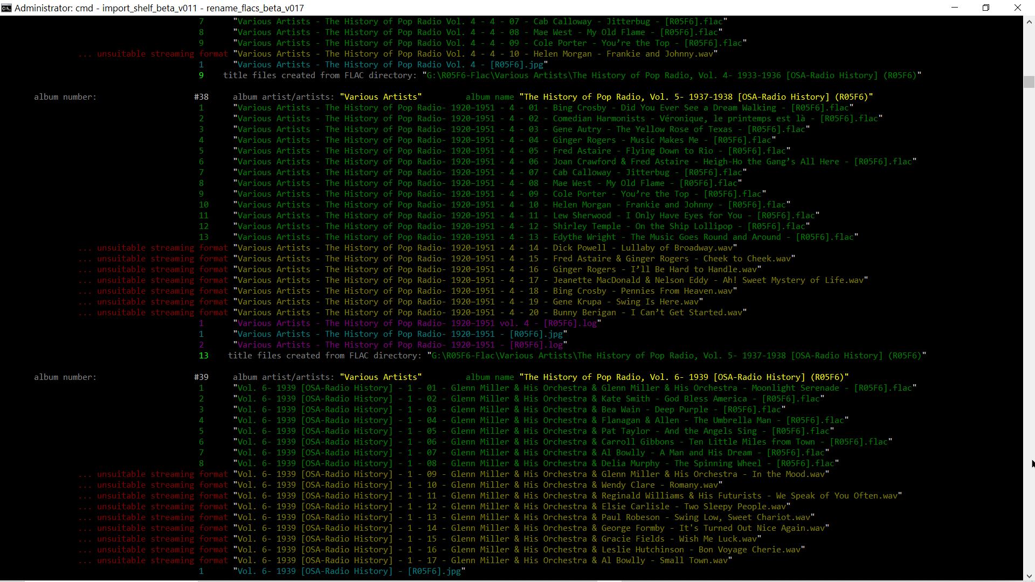This screenshot has width=1035, height=582.
Task: Click the Vol. 4 FLAC directory path
Action: (671, 75)
